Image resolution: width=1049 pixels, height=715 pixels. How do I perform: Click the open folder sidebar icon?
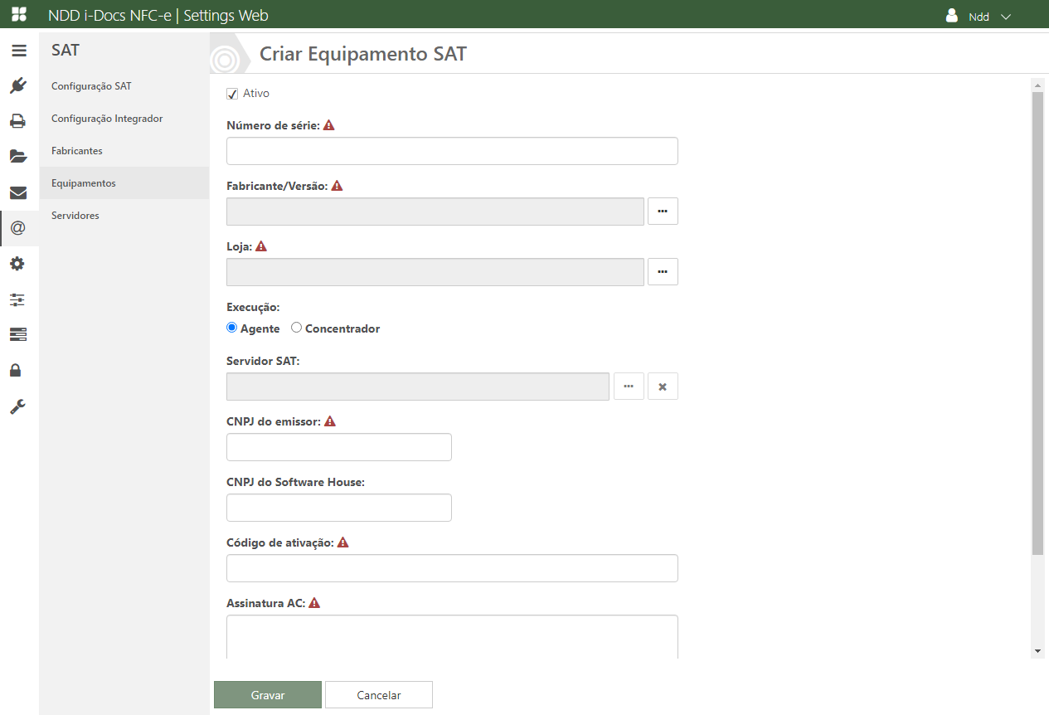[x=18, y=156]
